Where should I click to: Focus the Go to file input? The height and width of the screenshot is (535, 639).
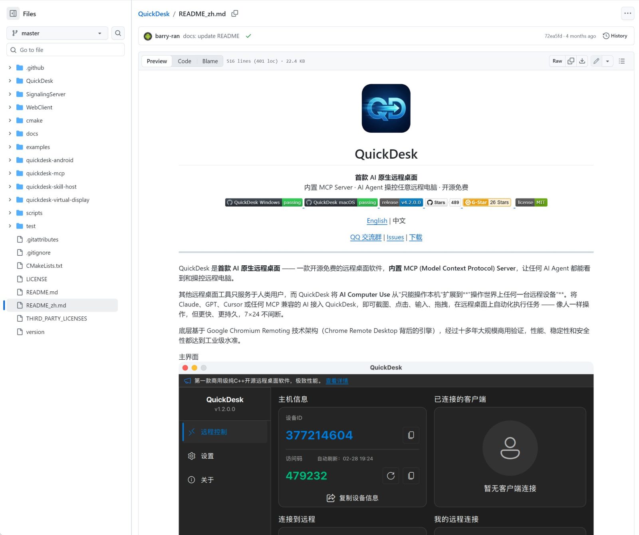coord(65,50)
